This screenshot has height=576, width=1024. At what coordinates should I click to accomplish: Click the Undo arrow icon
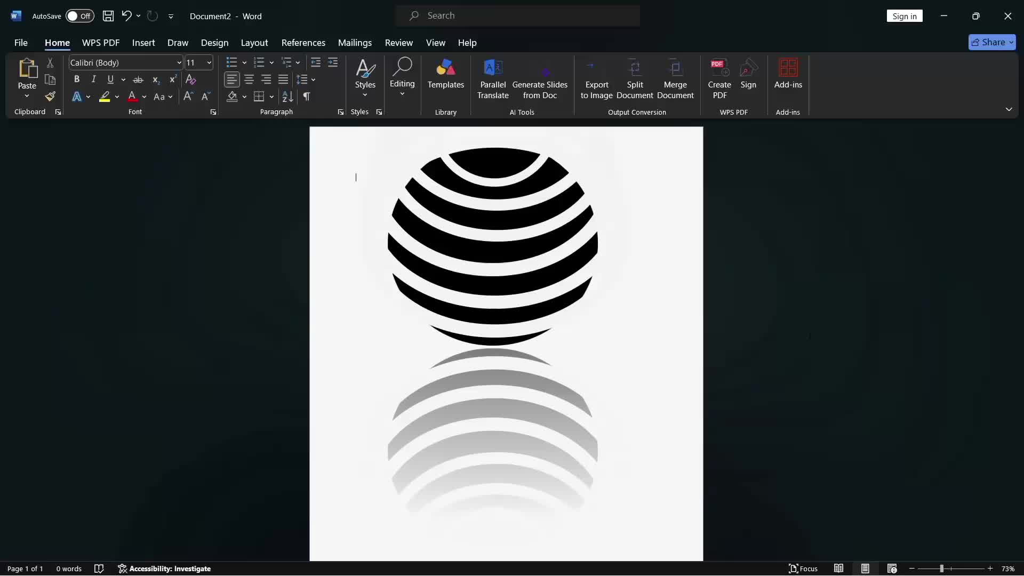126,16
